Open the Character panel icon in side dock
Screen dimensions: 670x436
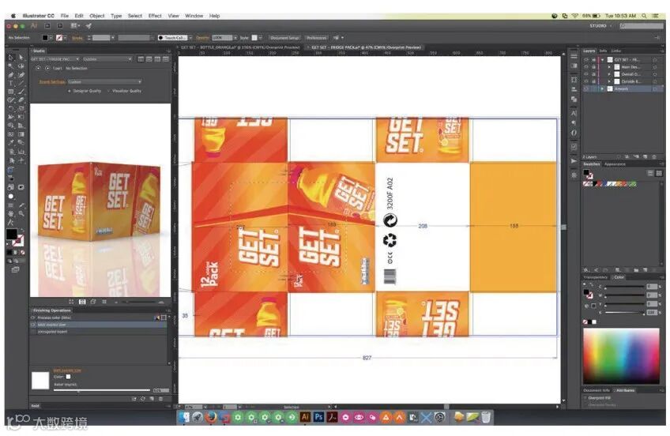coord(574,113)
